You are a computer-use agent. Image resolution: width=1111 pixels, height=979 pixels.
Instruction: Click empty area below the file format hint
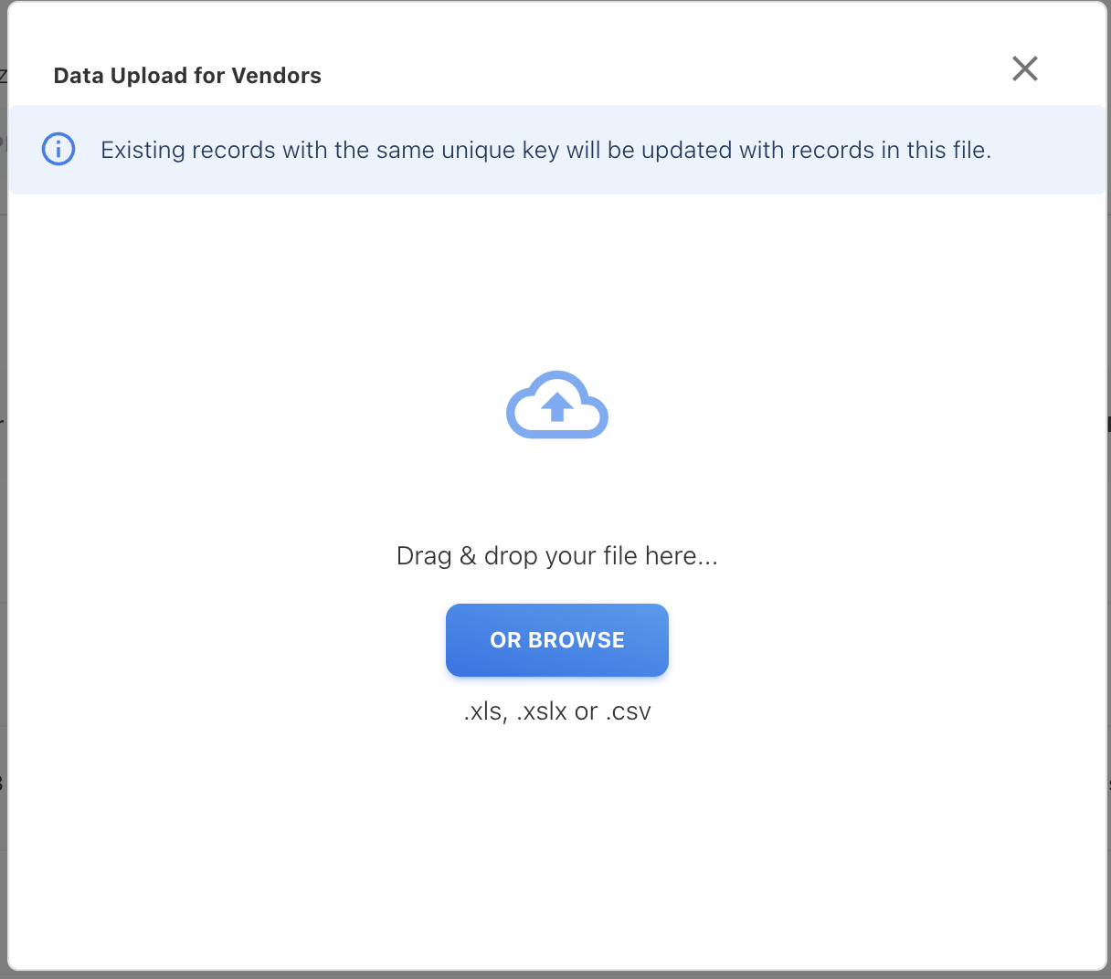pyautogui.click(x=556, y=849)
